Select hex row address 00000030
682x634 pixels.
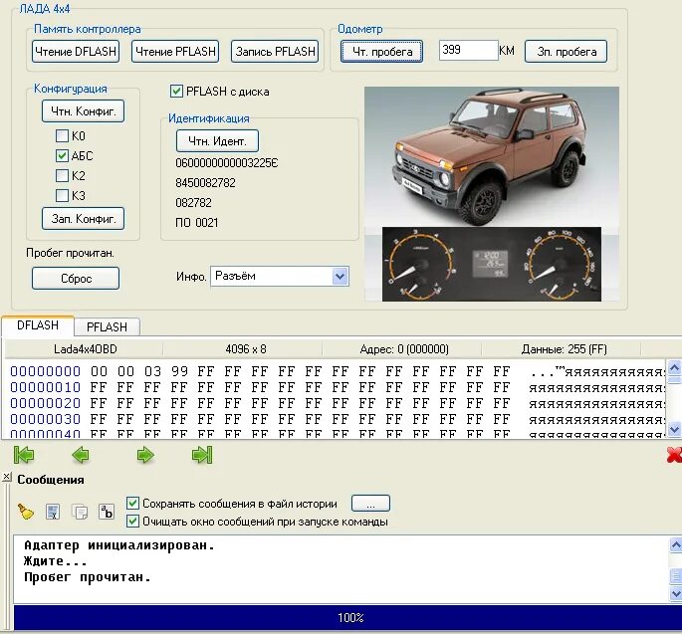(45, 419)
